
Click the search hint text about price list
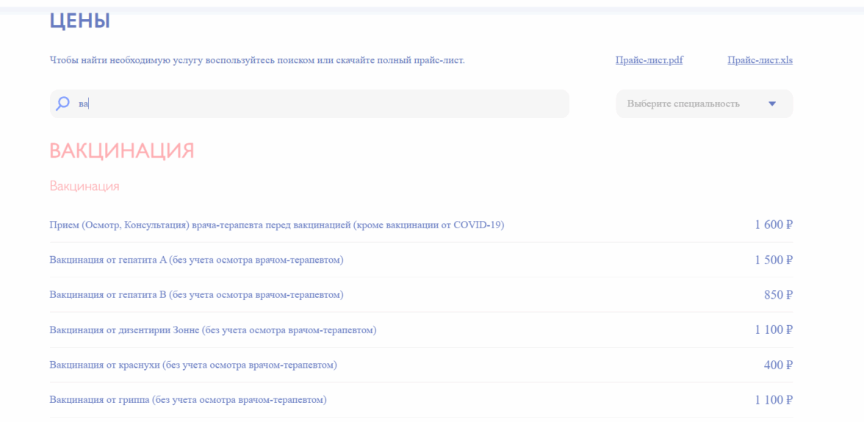tap(257, 60)
